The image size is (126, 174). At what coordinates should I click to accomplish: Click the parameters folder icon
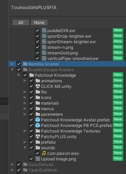pos(38,114)
